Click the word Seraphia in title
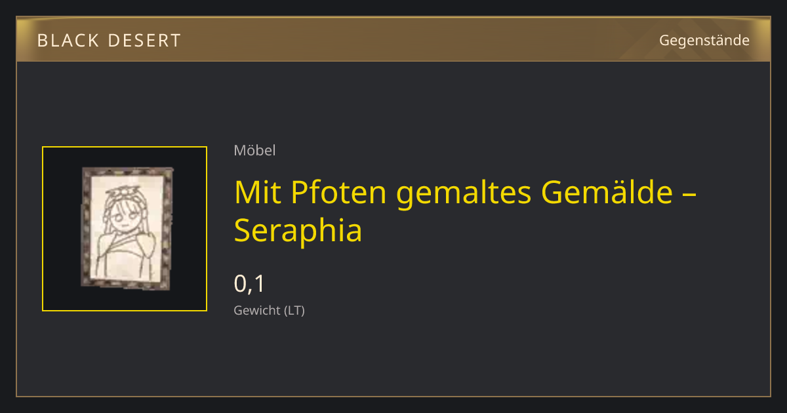The width and height of the screenshot is (787, 413). 298,231
